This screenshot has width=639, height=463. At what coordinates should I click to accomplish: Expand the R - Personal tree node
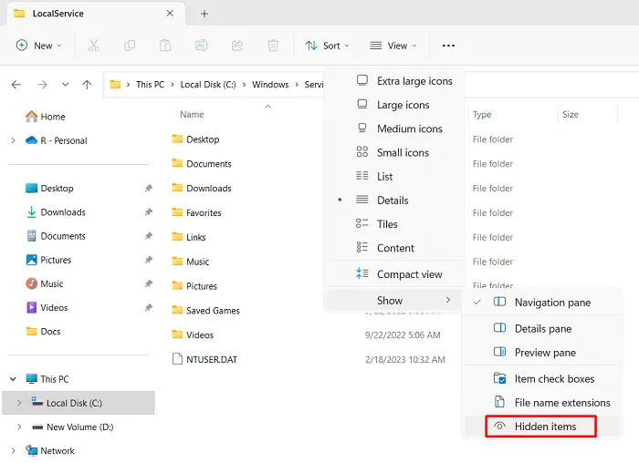click(x=14, y=140)
